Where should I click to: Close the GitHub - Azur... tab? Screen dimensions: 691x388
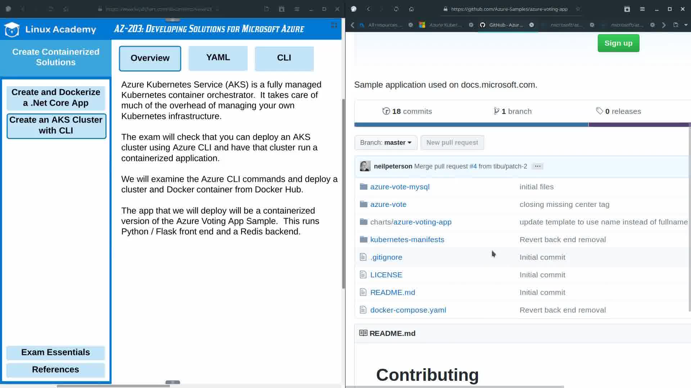point(532,25)
